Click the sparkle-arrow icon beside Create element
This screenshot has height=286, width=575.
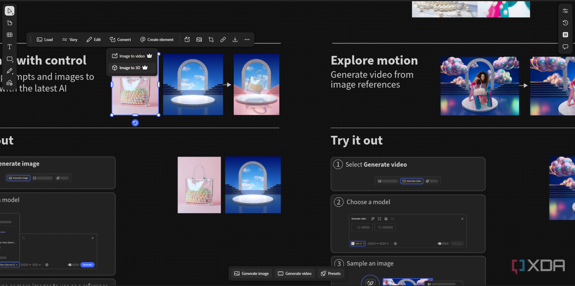187,40
